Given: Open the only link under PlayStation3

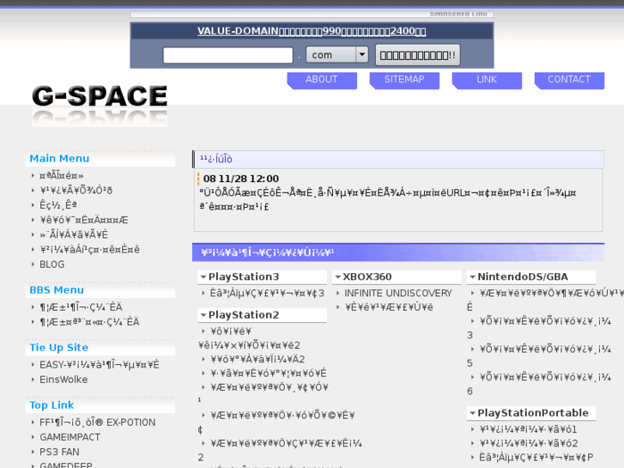Looking at the screenshot, I should (x=267, y=294).
